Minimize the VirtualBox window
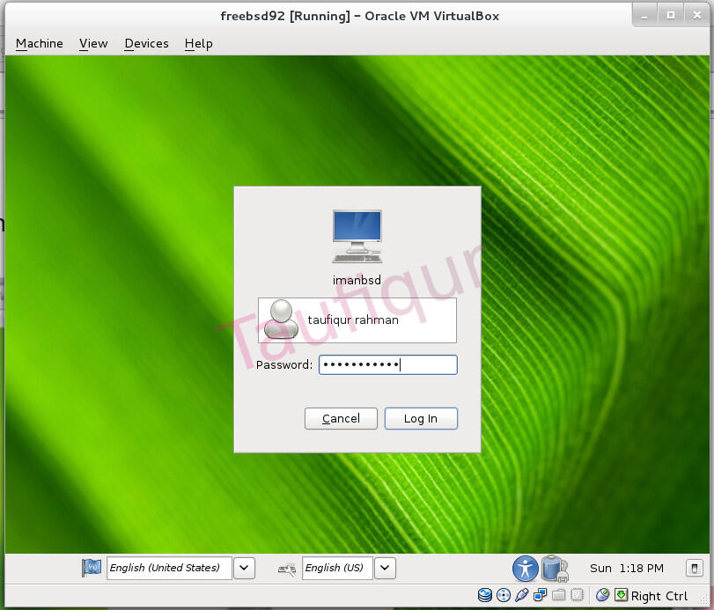The height and width of the screenshot is (610, 714). pyautogui.click(x=644, y=16)
